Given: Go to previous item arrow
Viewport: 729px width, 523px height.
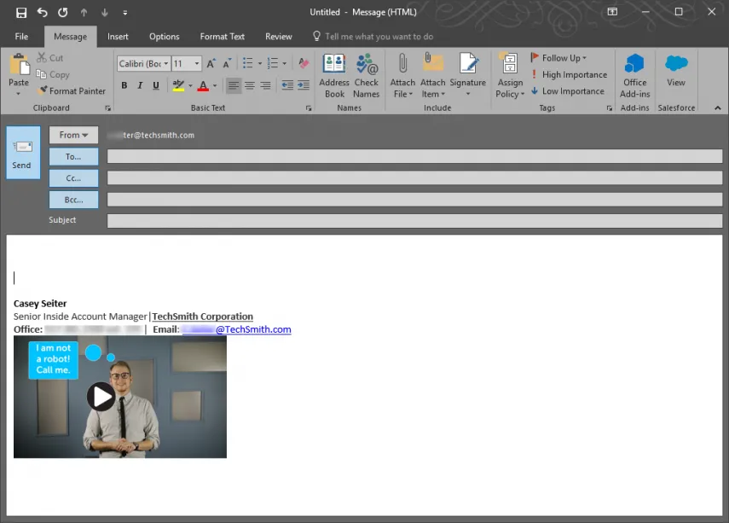Looking at the screenshot, I should click(x=84, y=13).
